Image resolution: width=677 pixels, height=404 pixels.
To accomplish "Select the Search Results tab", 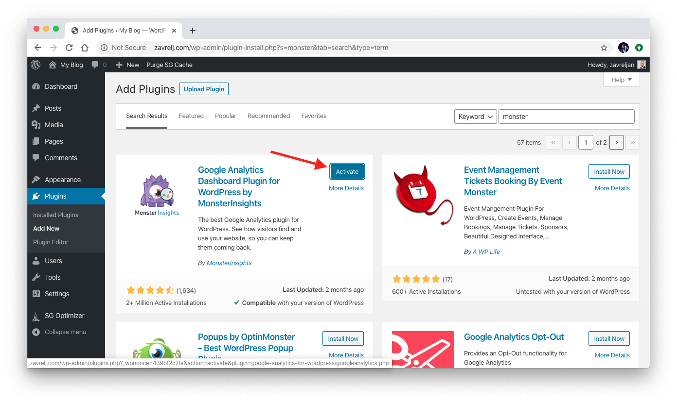I will [x=146, y=116].
